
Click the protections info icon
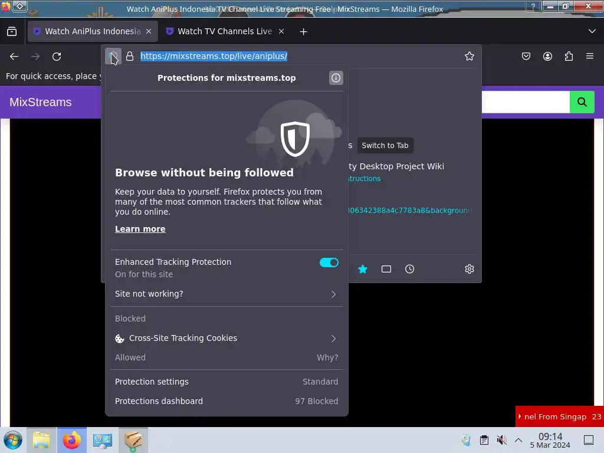336,78
